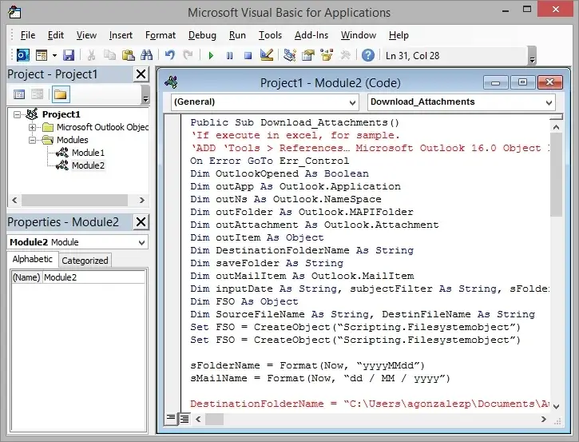Open the Run menu

[x=237, y=35]
